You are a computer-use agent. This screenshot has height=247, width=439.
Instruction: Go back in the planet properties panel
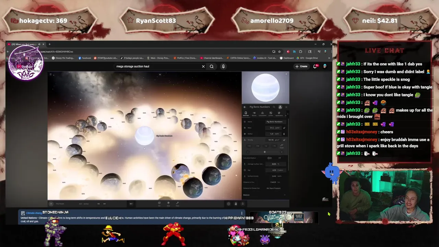245,107
